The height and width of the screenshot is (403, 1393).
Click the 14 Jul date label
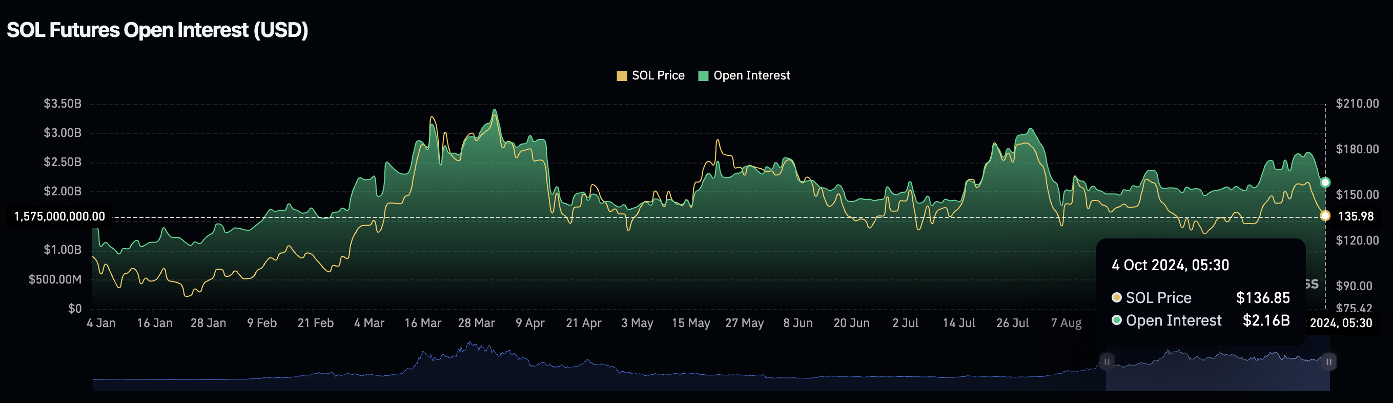[959, 323]
